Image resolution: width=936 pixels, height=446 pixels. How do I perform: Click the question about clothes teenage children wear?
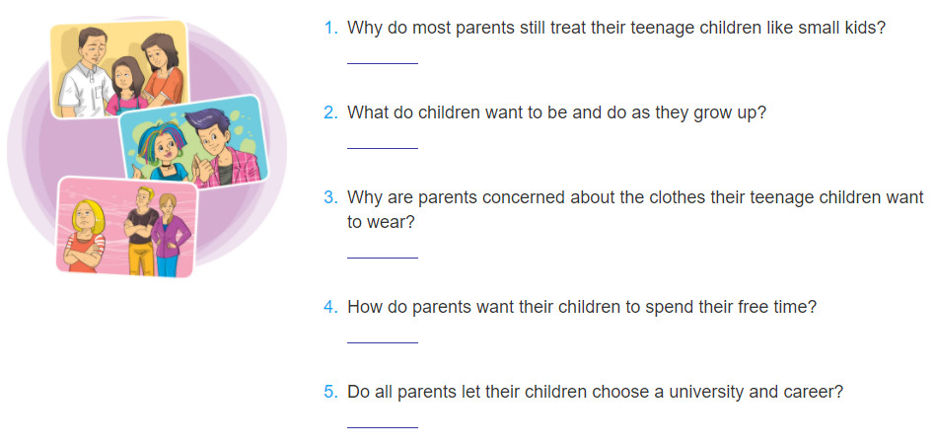pos(635,209)
